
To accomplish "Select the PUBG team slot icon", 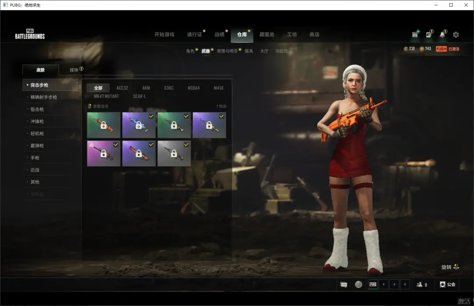I will [x=373, y=285].
